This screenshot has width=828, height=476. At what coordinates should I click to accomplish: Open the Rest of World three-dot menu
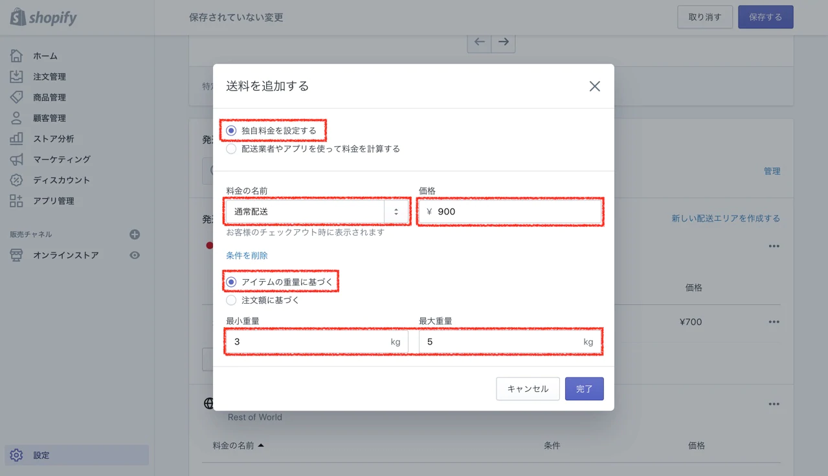pyautogui.click(x=774, y=404)
